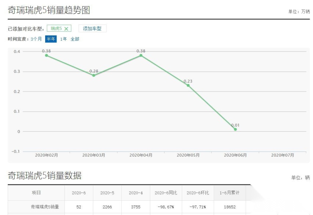Remove 瑞虎5 from comparison with X icon
This screenshot has height=215, width=313.
66,29
